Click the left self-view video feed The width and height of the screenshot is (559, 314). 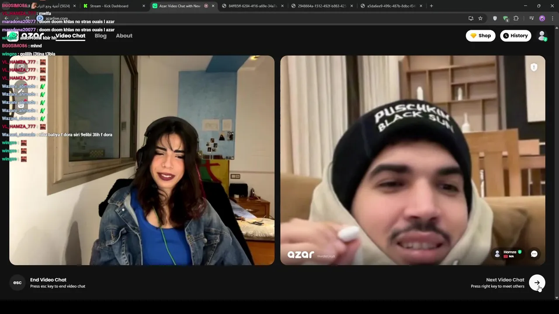point(142,160)
